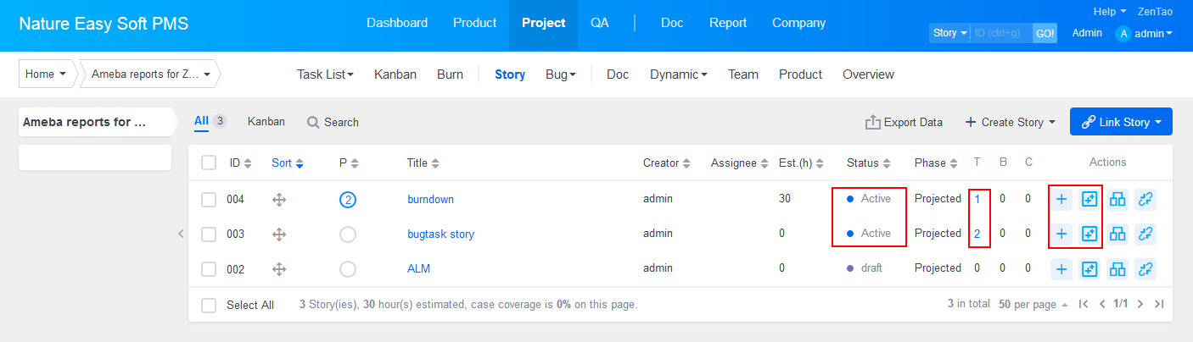Click the tree-structure icon for ALM story
The image size is (1193, 342).
click(1117, 269)
